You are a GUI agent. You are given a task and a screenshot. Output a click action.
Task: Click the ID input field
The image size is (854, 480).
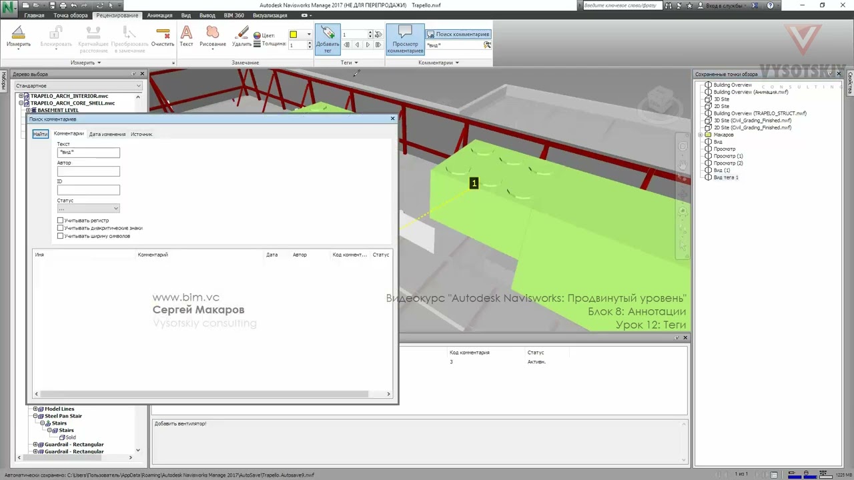point(88,190)
